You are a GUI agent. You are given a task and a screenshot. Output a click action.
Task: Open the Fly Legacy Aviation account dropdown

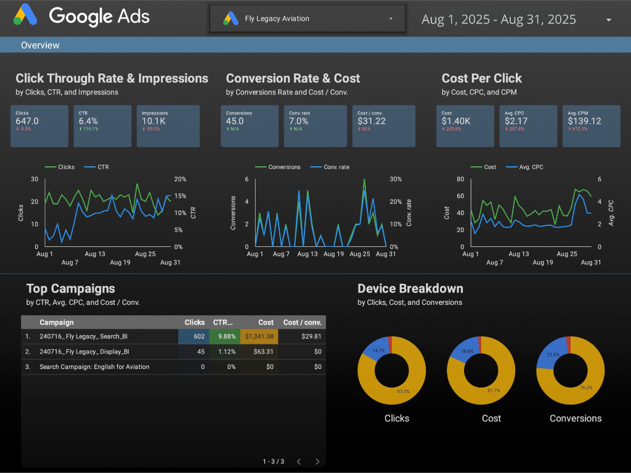307,18
